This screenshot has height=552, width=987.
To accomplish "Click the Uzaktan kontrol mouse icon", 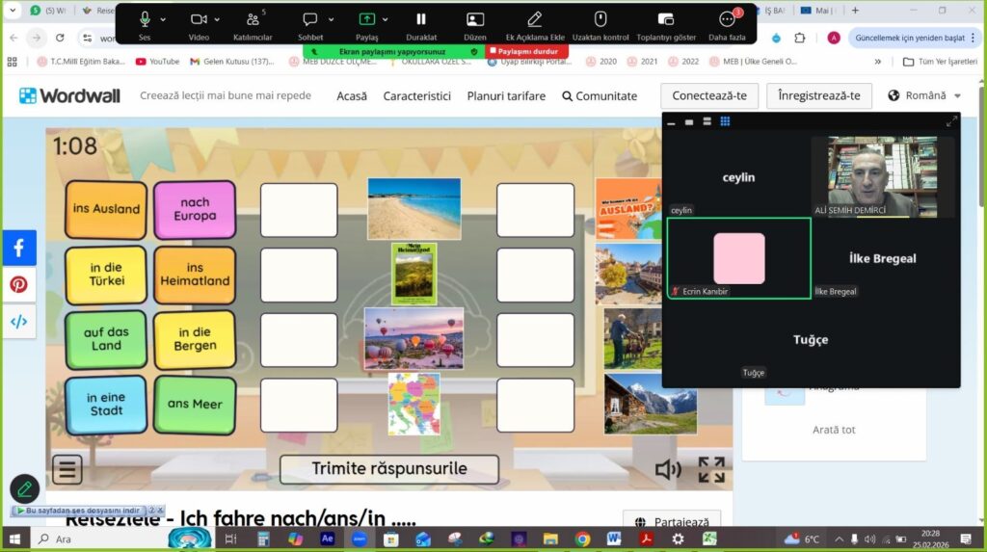I will pyautogui.click(x=600, y=19).
